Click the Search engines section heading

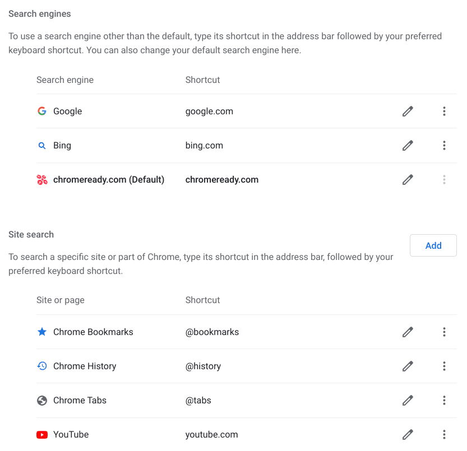pos(40,14)
